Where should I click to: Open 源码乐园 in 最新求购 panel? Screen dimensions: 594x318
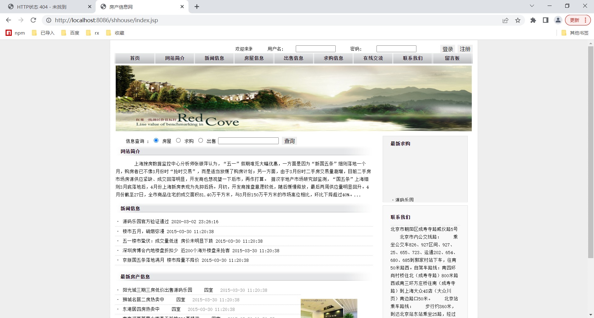(404, 200)
